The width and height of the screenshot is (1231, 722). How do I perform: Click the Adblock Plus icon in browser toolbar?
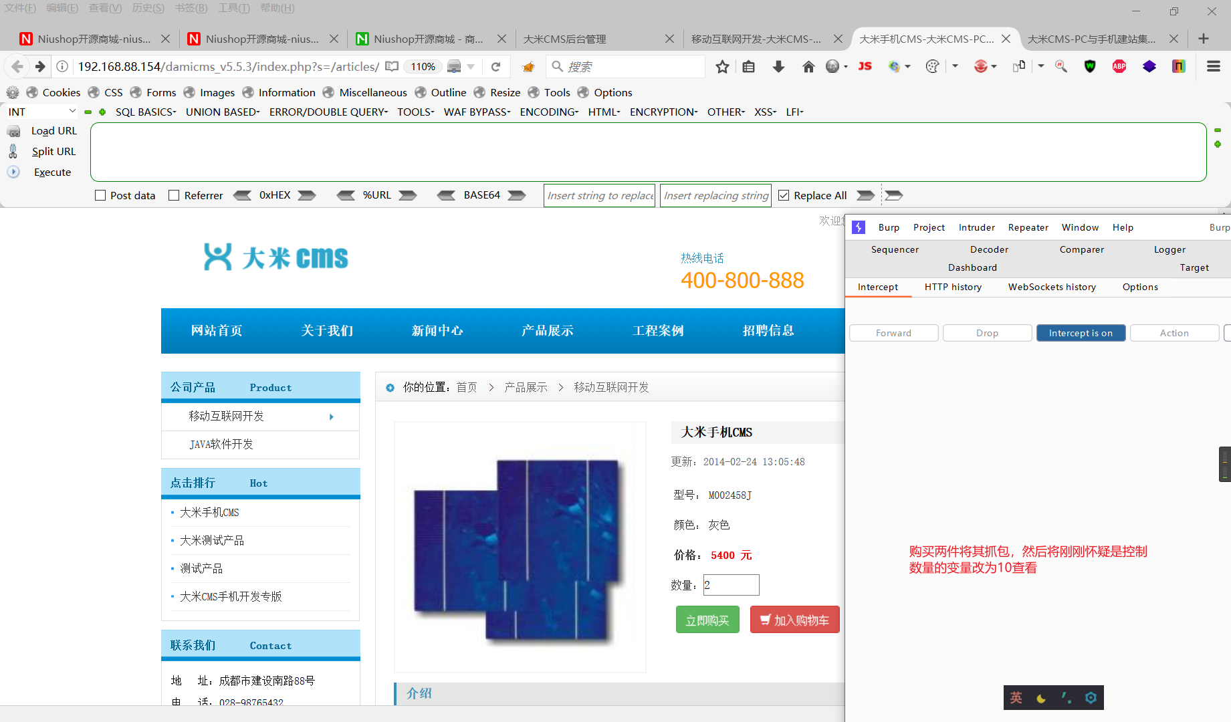pos(1119,66)
